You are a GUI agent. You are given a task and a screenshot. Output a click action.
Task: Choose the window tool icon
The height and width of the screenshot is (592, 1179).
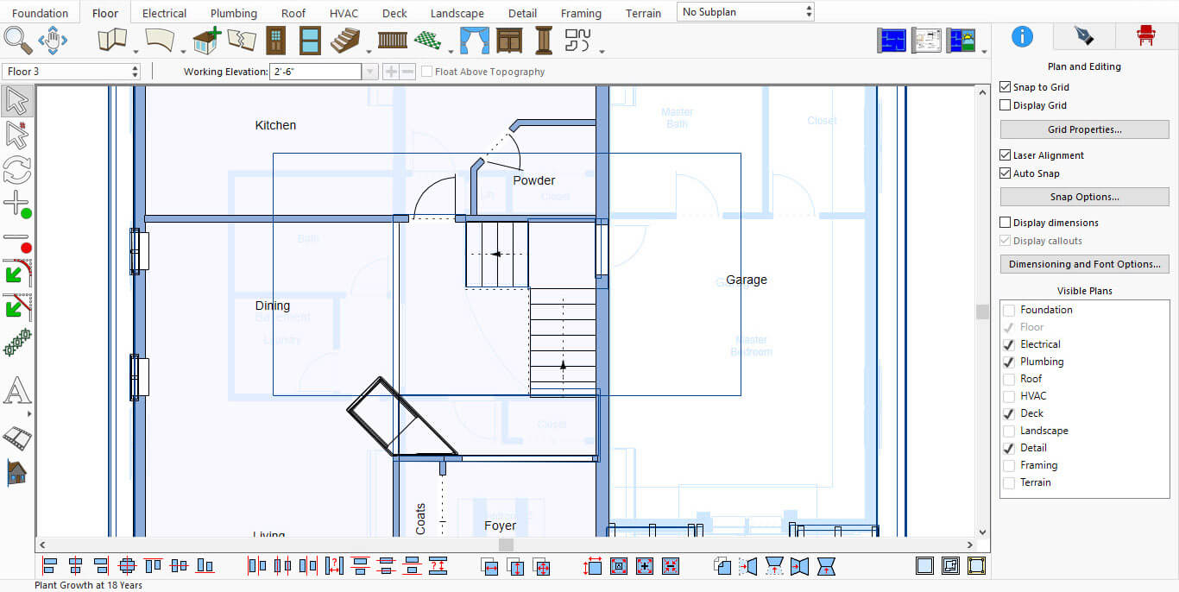310,41
